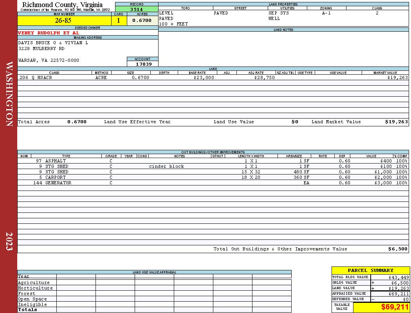Select the adjusted rate $28,750
This screenshot has width=411, height=313.
click(265, 77)
